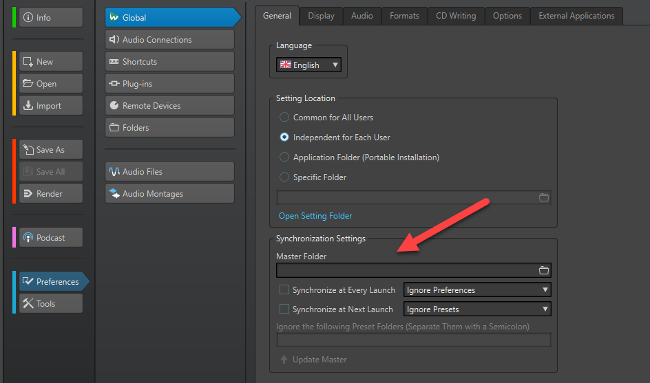Enable Synchronize at Next Launch checkbox
This screenshot has width=650, height=383.
pyautogui.click(x=284, y=309)
